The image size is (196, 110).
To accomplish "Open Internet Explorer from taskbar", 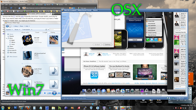I will 22,108.
